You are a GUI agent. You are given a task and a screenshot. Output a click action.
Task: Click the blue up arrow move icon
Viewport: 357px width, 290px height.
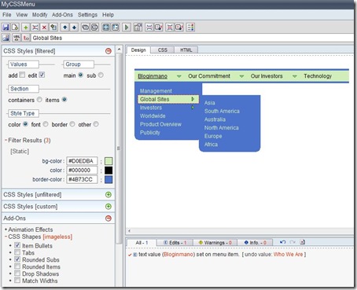65,28
